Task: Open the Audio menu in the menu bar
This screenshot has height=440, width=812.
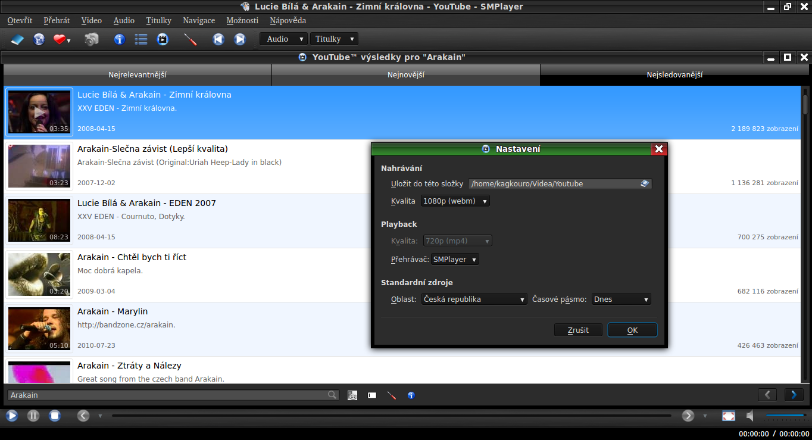Action: point(124,20)
